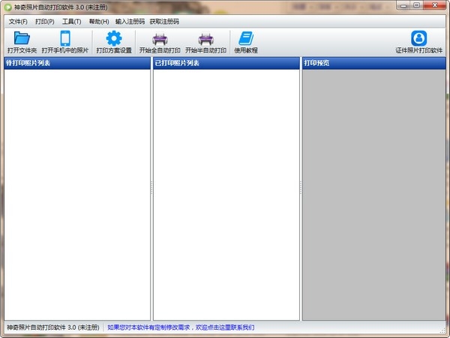Start semi-automatic printing (开始半自动打印)
Viewport: 450px width, 338px height.
tap(205, 41)
